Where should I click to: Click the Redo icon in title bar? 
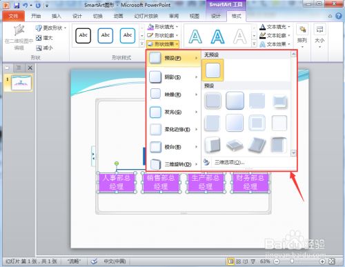point(38,6)
